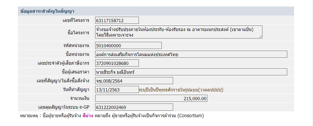Focus the amount field showing 215,000.00
This screenshot has width=313, height=126.
pyautogui.click(x=151, y=98)
